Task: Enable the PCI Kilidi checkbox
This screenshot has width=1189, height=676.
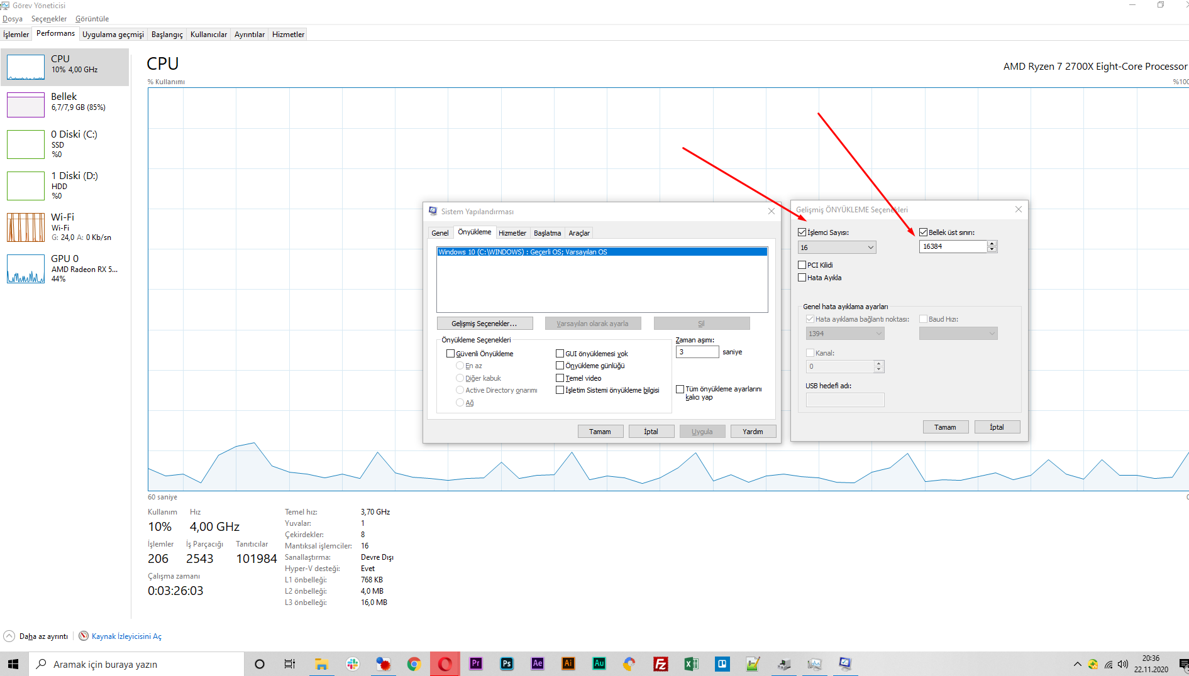Action: (802, 265)
